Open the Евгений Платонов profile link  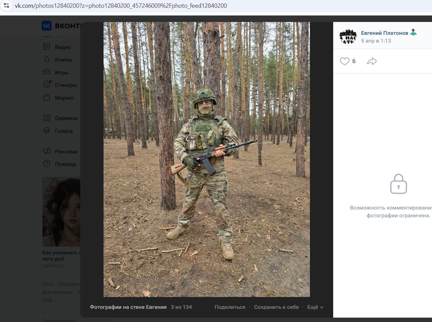384,33
